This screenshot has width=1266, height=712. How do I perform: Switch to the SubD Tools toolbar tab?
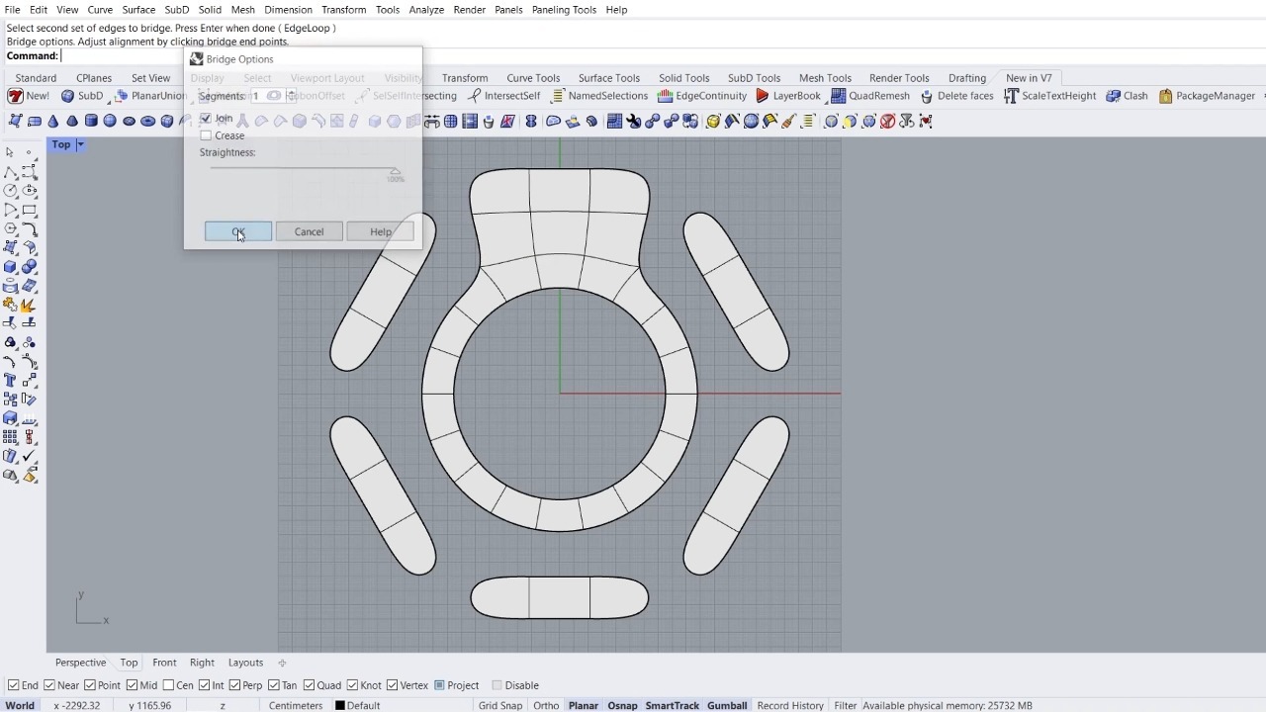pos(754,78)
